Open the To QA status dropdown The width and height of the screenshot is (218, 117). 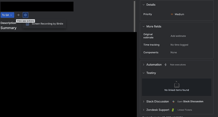point(7,15)
